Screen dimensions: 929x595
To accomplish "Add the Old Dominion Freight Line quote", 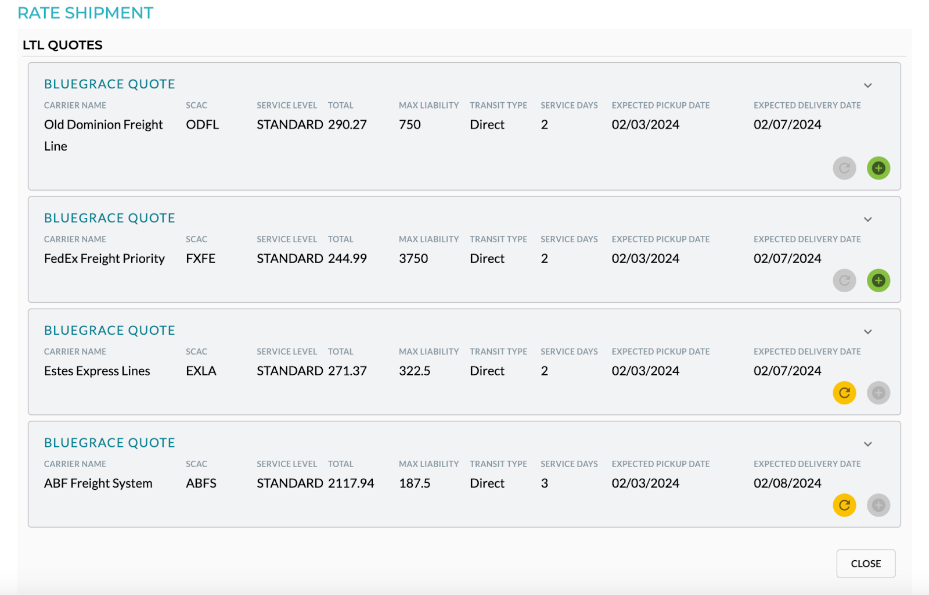I will coord(878,169).
